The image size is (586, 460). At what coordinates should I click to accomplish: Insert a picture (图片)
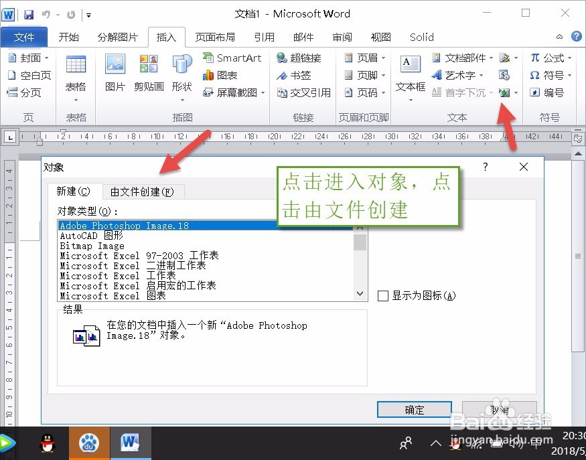pyautogui.click(x=115, y=73)
